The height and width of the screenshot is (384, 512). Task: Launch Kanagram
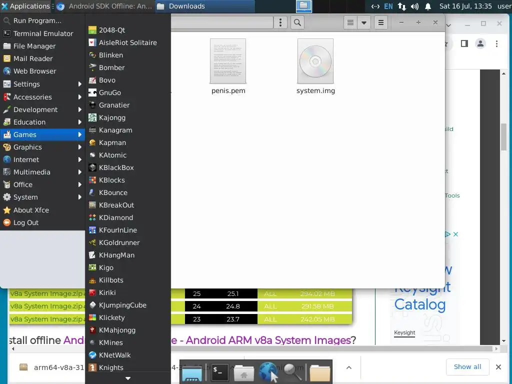coord(127,130)
